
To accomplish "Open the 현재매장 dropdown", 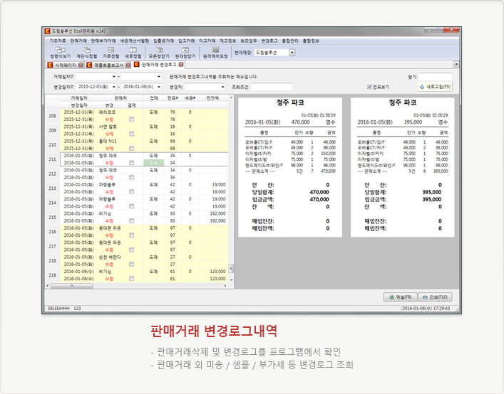I will (292, 52).
